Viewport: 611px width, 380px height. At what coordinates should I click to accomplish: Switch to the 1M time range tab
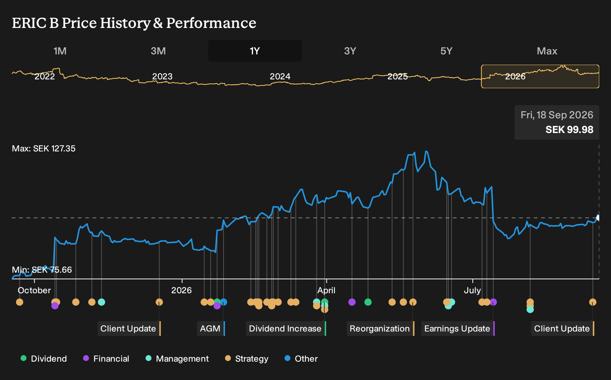pyautogui.click(x=60, y=51)
